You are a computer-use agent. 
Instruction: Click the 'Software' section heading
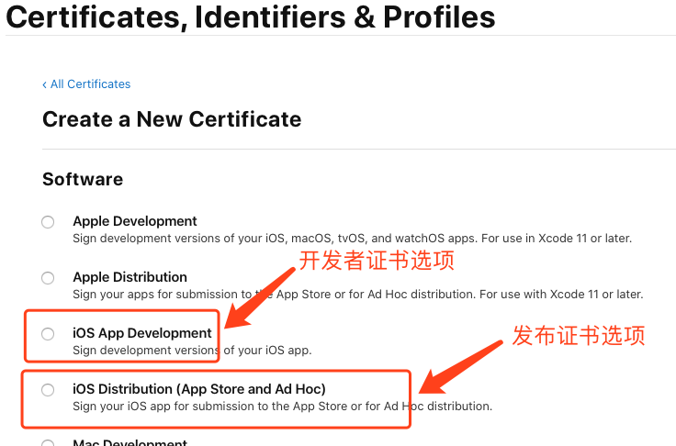pyautogui.click(x=83, y=179)
